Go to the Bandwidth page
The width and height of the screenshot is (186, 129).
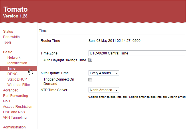[x=11, y=37]
